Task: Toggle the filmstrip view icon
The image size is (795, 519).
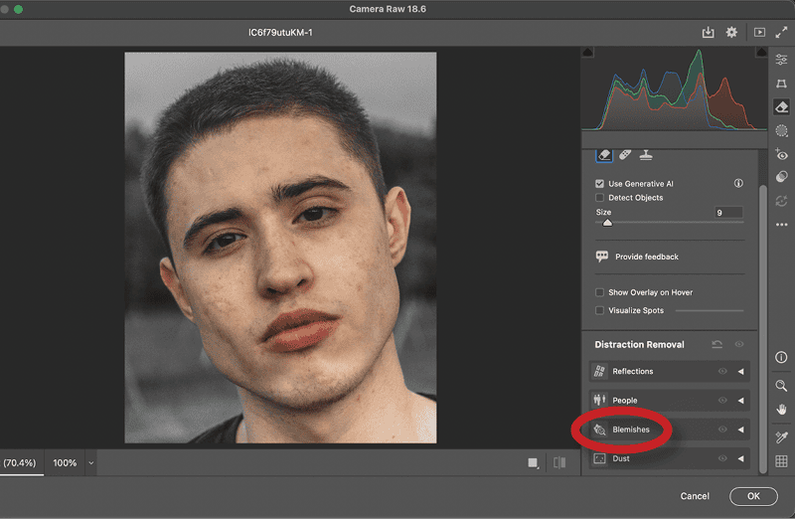Action: pyautogui.click(x=759, y=33)
